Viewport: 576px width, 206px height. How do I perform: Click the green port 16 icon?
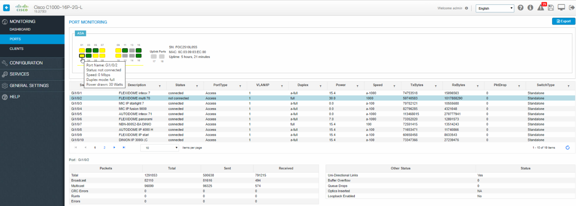click(x=139, y=56)
